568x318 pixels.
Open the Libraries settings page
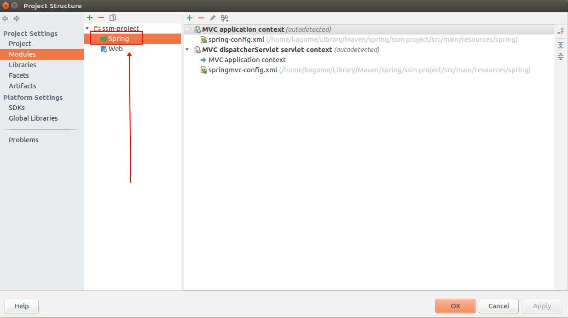(x=23, y=65)
